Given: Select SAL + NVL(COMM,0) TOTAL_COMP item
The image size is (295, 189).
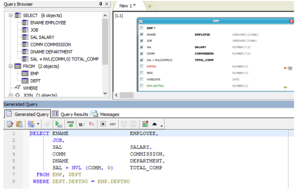Looking at the screenshot, I should [x=65, y=59].
